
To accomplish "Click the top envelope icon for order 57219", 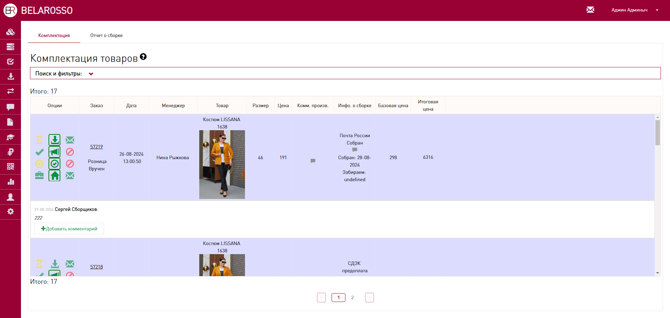I will pos(70,140).
